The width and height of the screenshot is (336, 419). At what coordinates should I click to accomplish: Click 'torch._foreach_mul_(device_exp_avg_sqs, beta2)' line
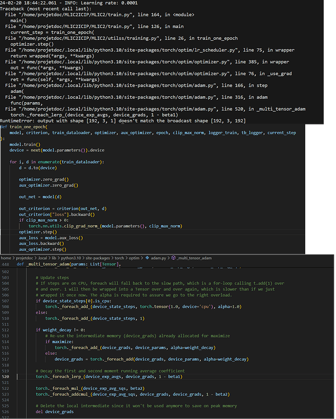pyautogui.click(x=90, y=388)
